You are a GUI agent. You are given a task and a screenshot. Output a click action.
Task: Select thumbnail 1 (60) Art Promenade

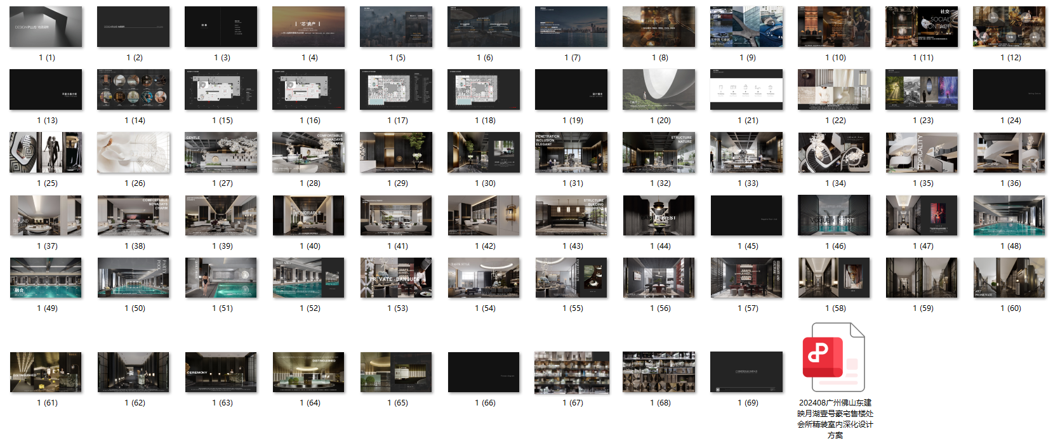coord(1009,277)
